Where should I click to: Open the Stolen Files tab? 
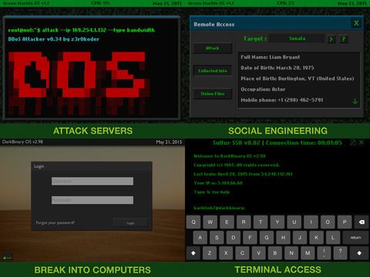tap(213, 94)
